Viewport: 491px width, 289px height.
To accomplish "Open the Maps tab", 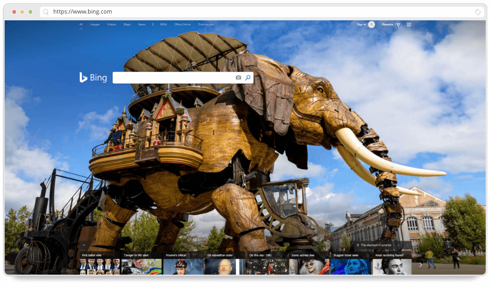I will click(127, 24).
